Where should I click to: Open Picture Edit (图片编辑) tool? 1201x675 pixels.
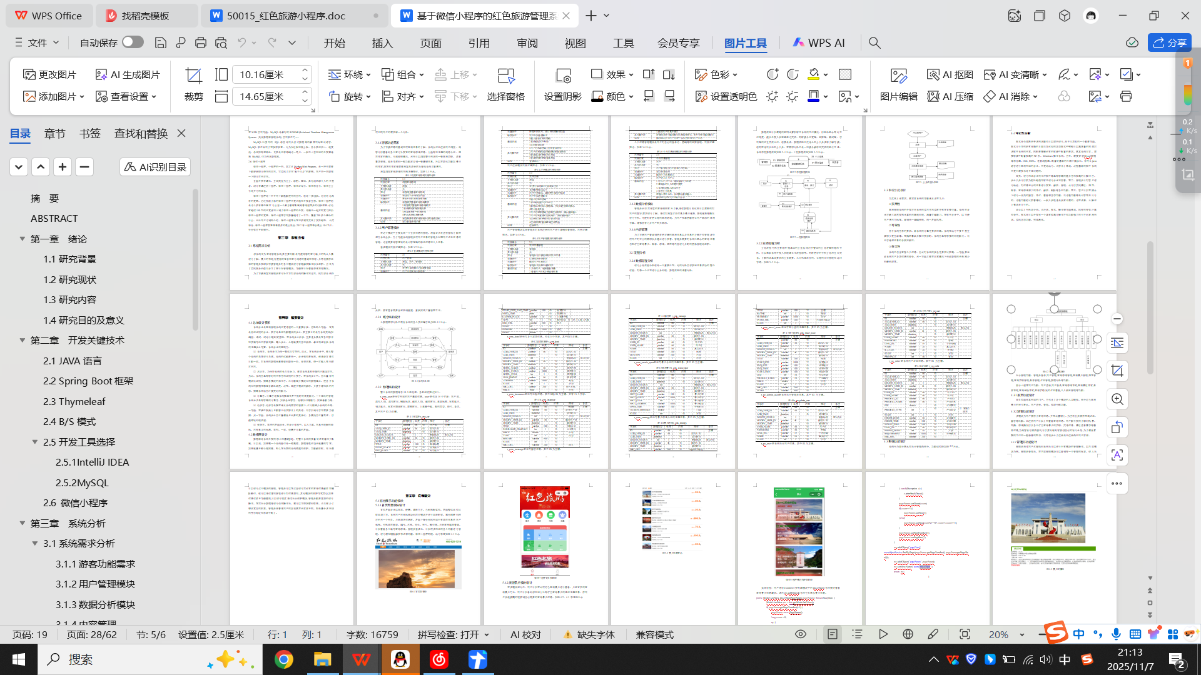tap(898, 76)
